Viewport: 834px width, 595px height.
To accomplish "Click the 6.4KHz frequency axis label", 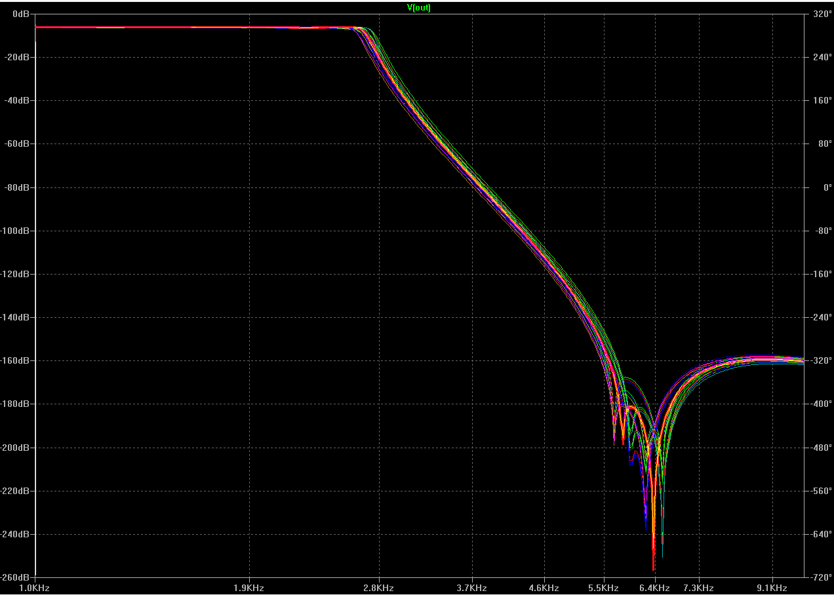I will pyautogui.click(x=654, y=588).
